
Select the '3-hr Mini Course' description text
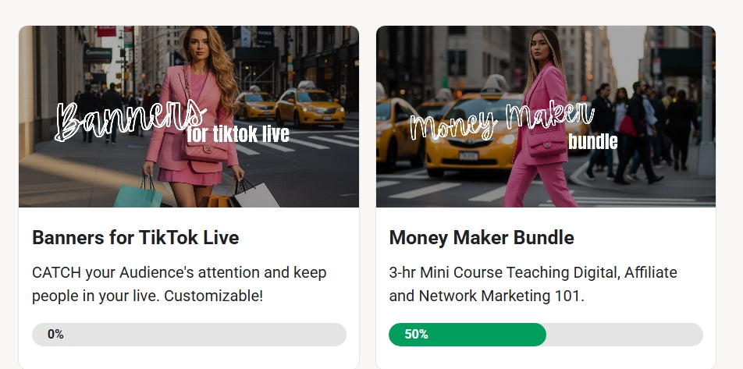point(533,284)
